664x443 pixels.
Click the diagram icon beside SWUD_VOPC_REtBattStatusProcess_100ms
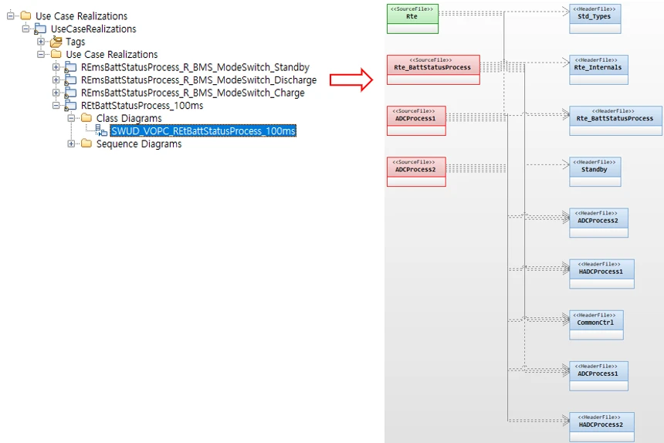[101, 131]
